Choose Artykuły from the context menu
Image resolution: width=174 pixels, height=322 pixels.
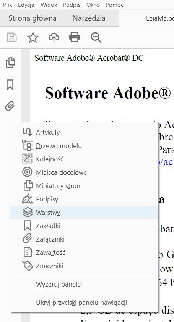coord(84,132)
